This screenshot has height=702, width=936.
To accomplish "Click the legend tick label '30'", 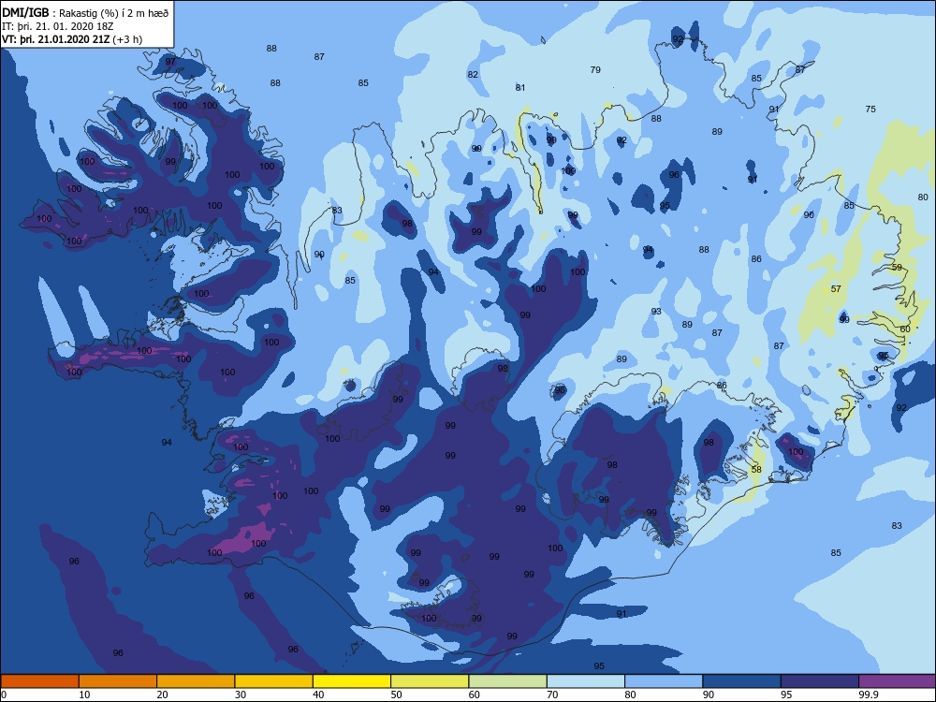I will [x=241, y=695].
